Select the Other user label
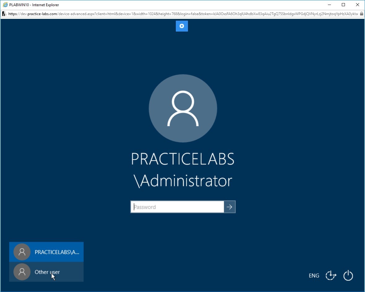 pyautogui.click(x=47, y=272)
